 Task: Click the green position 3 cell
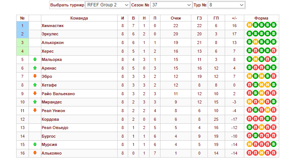23,43
